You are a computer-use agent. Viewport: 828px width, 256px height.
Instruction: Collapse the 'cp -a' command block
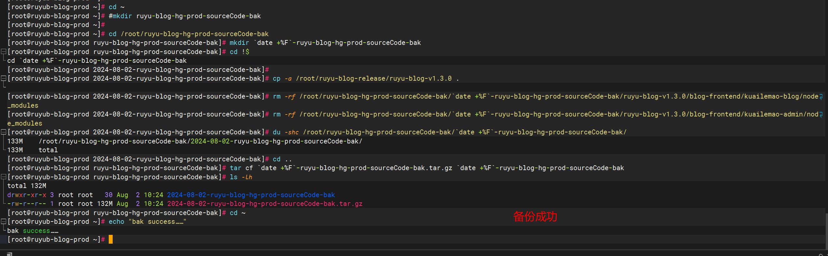tap(4, 78)
